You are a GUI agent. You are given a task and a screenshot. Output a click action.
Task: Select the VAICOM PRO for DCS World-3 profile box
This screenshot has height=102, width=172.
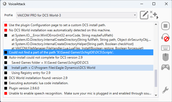pyautogui.click(x=77, y=15)
